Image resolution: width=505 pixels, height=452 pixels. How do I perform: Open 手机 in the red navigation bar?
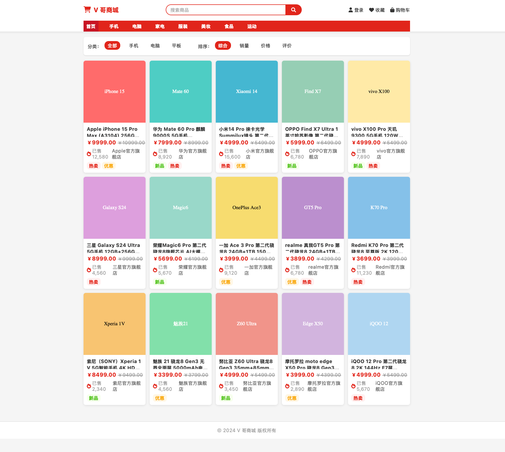tap(114, 26)
